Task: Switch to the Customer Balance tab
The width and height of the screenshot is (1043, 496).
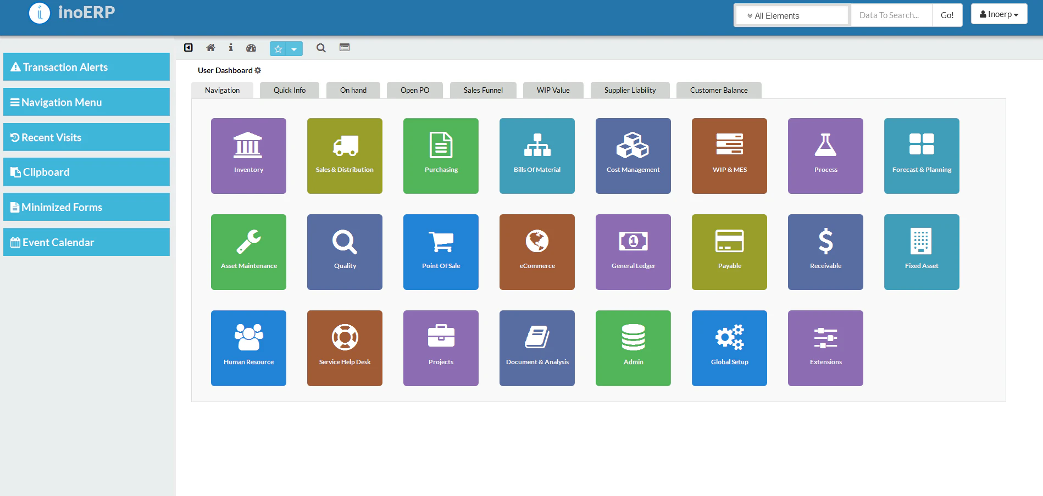Action: [719, 90]
